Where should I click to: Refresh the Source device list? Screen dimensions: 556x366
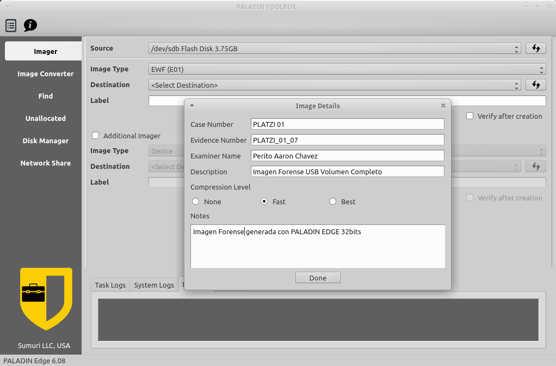[x=536, y=48]
